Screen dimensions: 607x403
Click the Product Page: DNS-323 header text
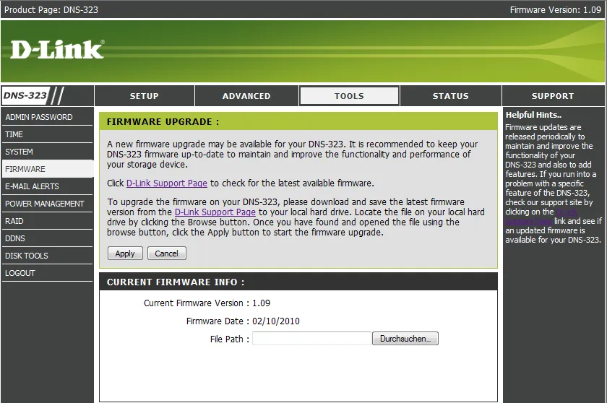[51, 9]
